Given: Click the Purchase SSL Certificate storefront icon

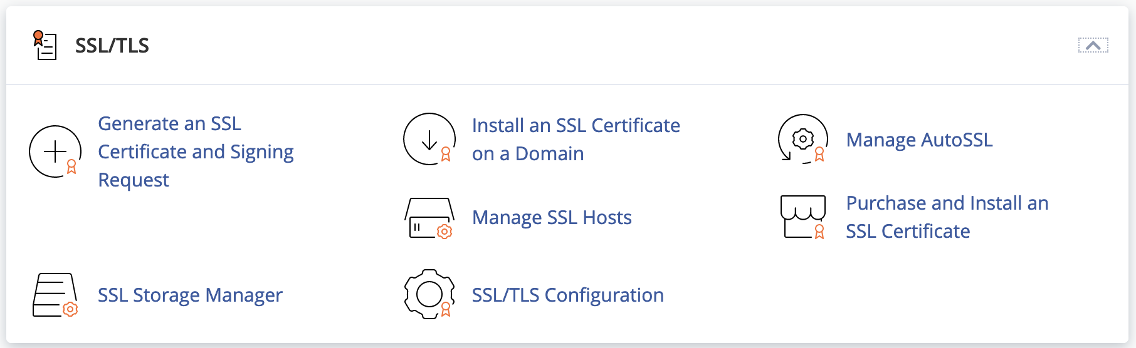Looking at the screenshot, I should click(802, 217).
